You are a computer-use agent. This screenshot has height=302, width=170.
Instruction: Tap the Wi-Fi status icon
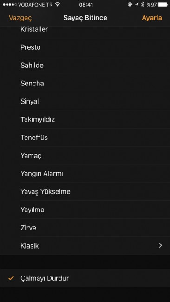[58, 5]
